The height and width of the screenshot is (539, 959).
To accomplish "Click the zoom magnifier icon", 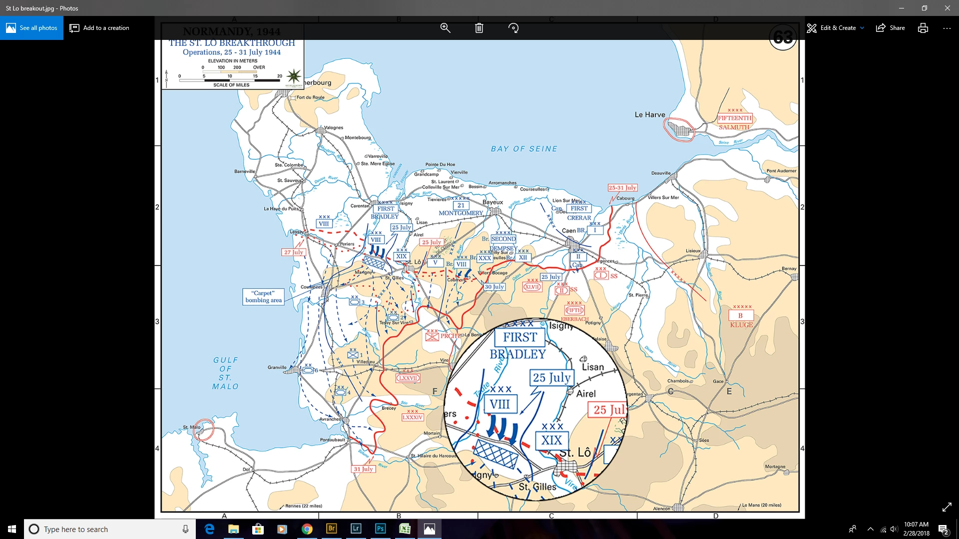I will point(445,28).
